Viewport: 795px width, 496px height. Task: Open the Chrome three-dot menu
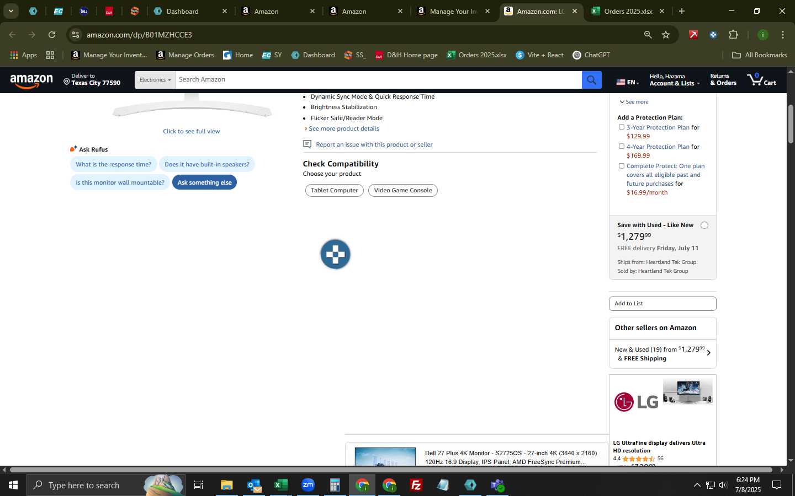[783, 35]
